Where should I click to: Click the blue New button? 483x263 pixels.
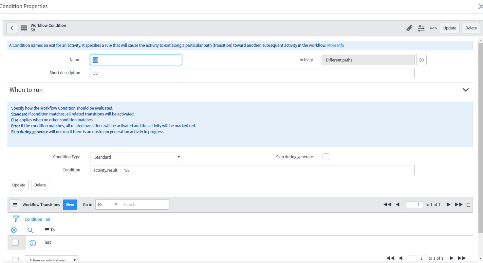point(70,205)
